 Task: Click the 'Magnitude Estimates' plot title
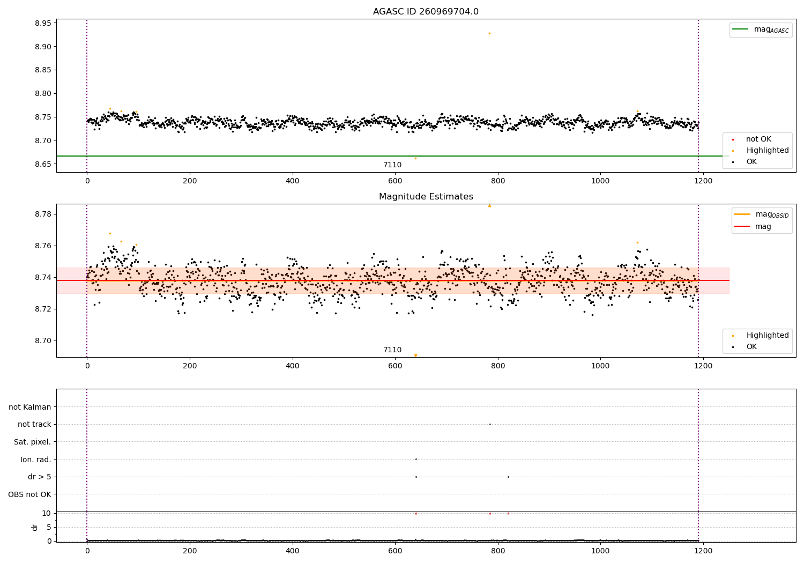tap(426, 197)
